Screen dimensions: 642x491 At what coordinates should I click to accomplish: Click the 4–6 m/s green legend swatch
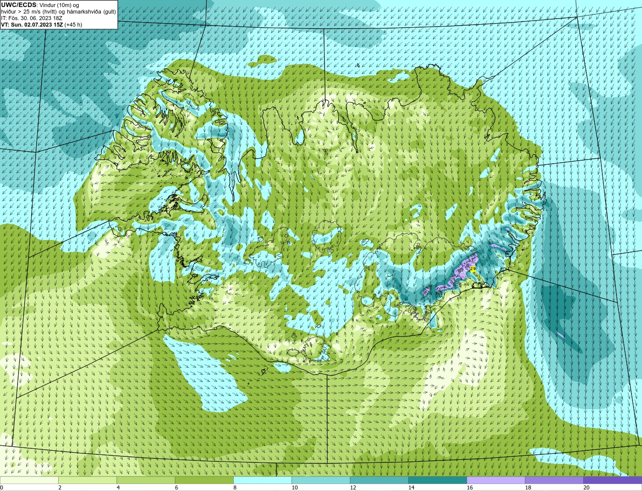pos(146,480)
